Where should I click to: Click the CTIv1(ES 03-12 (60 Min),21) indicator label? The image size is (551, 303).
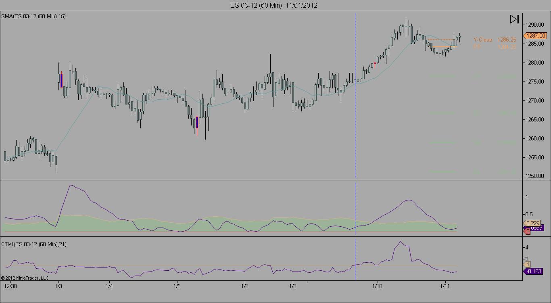[x=34, y=244]
